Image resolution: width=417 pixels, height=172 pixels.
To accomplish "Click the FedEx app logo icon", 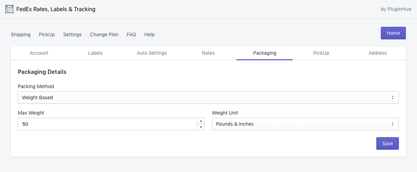I will pyautogui.click(x=9, y=9).
